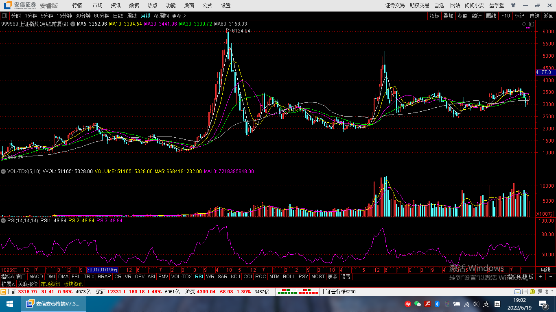Click the 五 input method mode icon

[x=497, y=304]
